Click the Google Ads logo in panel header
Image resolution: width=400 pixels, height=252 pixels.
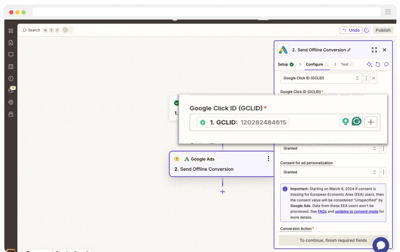[283, 50]
